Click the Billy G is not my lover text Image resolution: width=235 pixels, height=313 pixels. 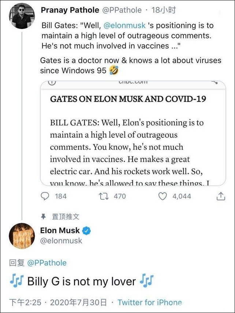pyautogui.click(x=82, y=282)
